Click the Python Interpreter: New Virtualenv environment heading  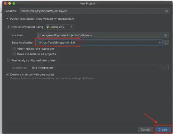coord(42,19)
